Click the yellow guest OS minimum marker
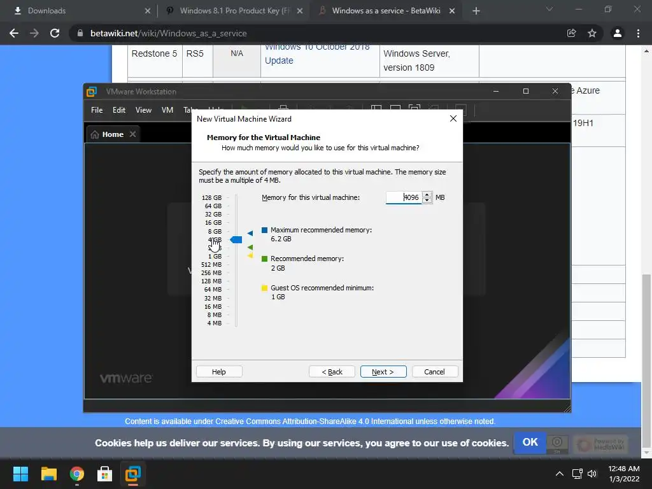Image resolution: width=652 pixels, height=489 pixels. [x=250, y=255]
